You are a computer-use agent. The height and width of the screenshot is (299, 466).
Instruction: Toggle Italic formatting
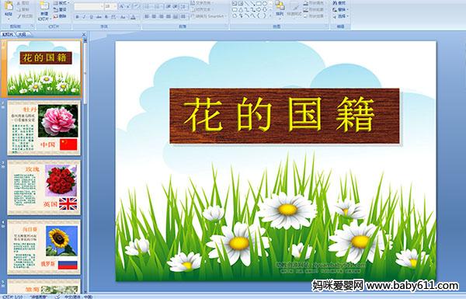tap(84, 17)
